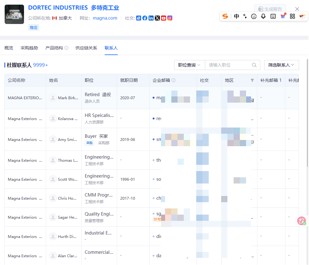309x265 pixels.
Task: Click the Sogou microphone voice input icon
Action: (264, 16)
